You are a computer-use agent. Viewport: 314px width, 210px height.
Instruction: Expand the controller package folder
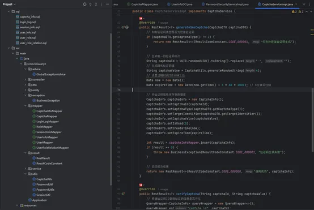point(26,79)
